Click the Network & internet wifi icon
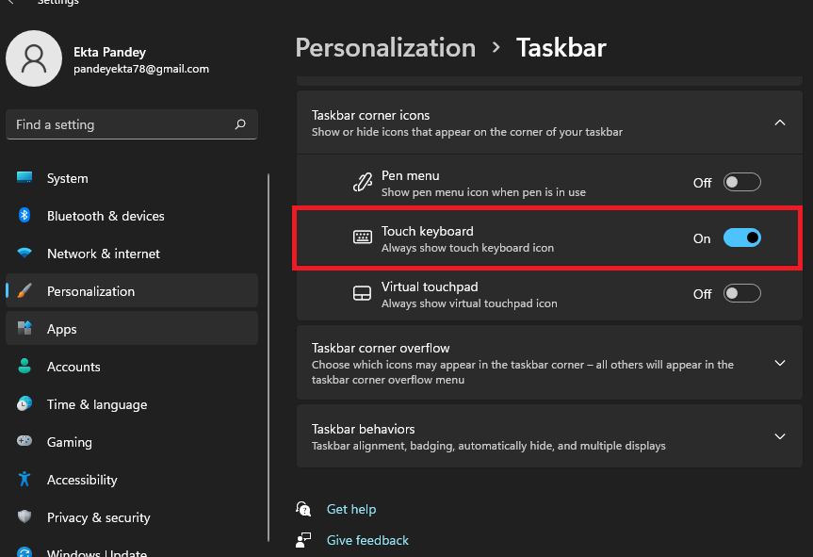 click(24, 254)
